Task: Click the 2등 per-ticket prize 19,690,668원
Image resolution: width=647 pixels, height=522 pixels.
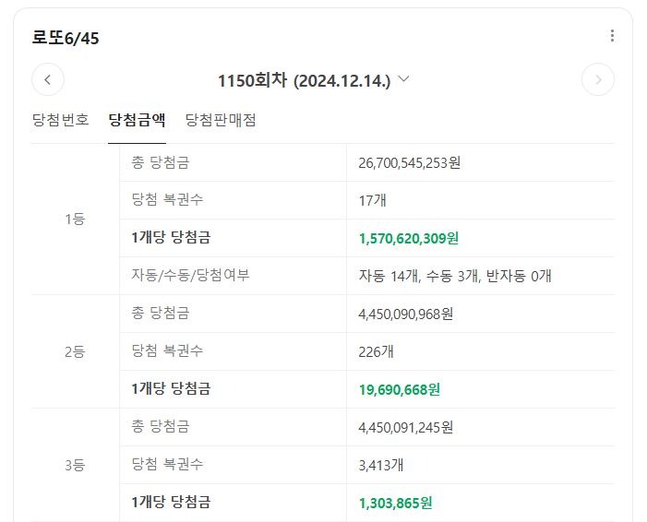Action: click(400, 389)
